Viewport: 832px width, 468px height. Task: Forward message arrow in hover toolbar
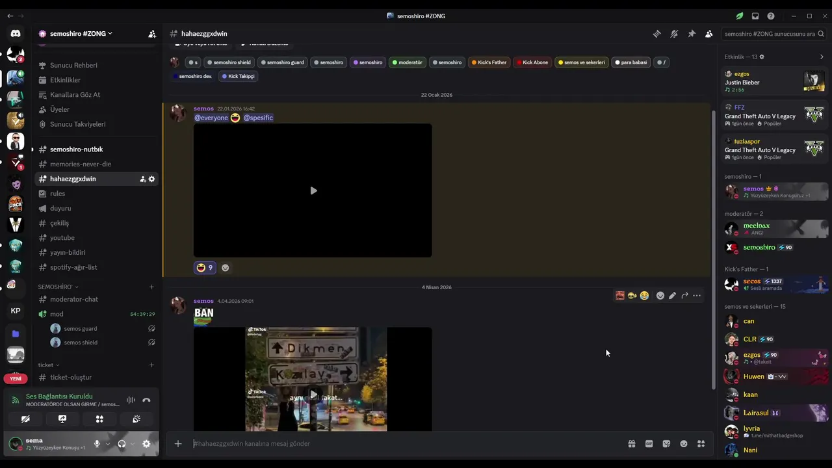[x=684, y=296]
